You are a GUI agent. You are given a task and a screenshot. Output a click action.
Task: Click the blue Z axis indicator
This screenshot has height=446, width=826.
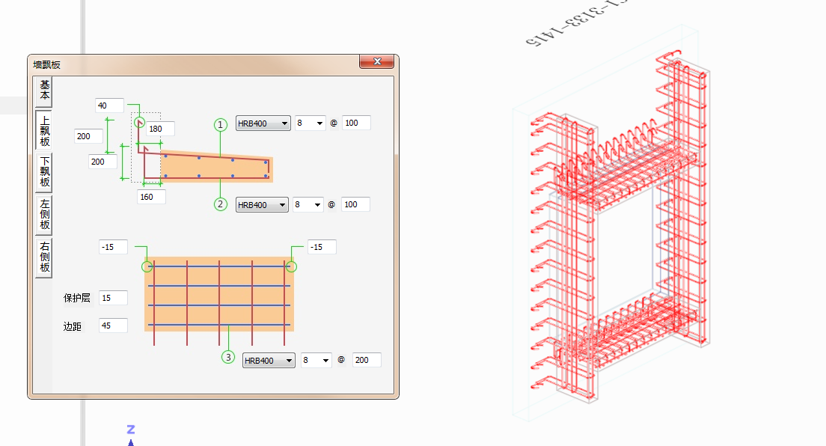coord(131,435)
